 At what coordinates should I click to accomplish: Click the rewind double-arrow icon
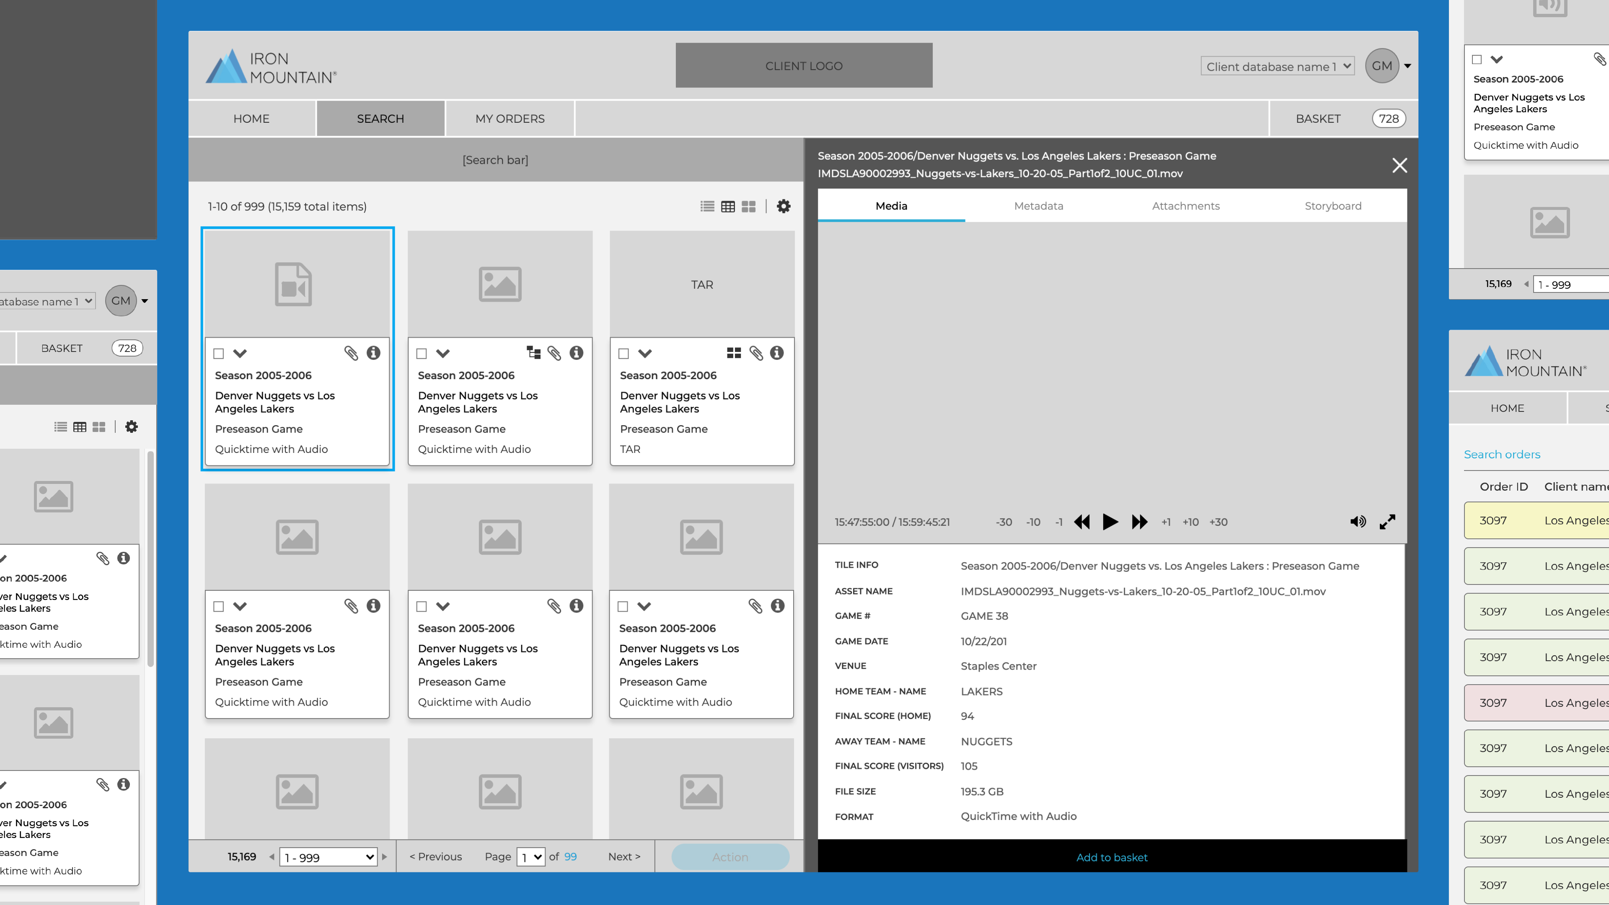click(x=1082, y=522)
